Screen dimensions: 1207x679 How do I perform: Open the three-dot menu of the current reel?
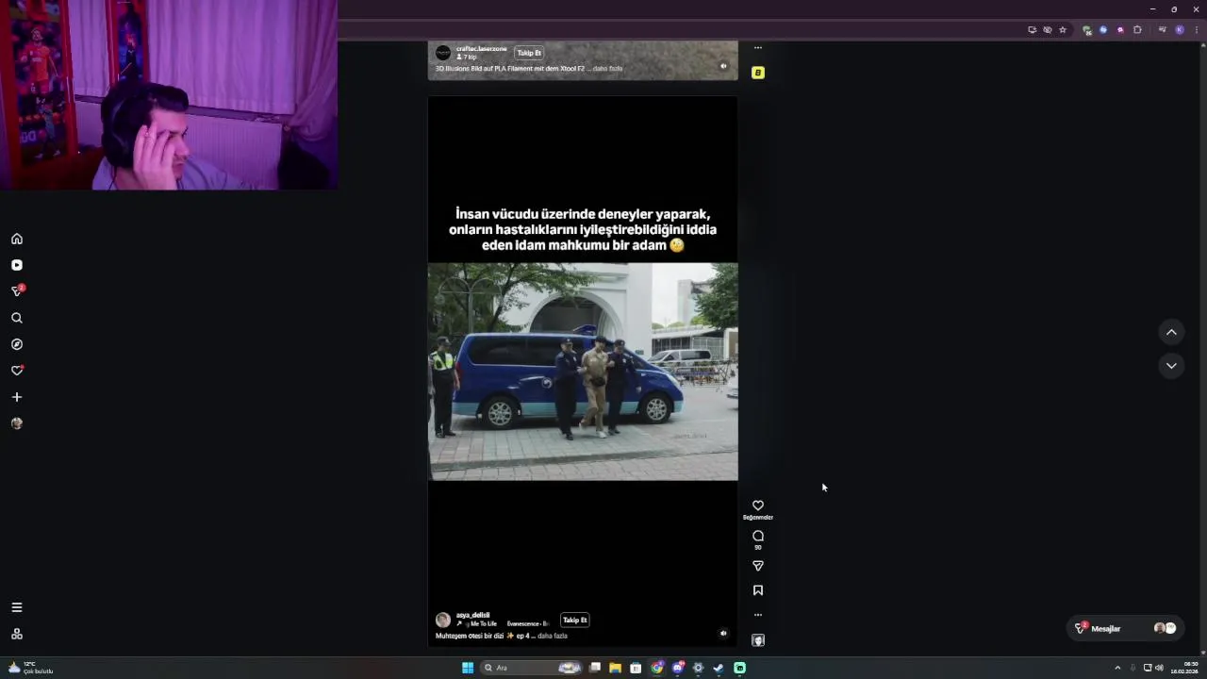coord(758,615)
